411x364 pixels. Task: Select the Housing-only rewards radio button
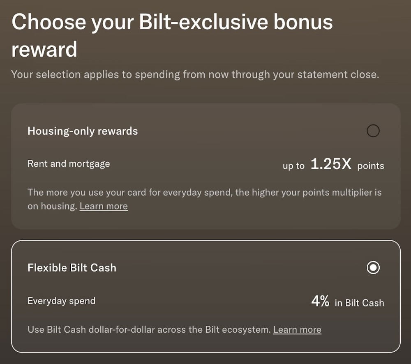pos(373,131)
